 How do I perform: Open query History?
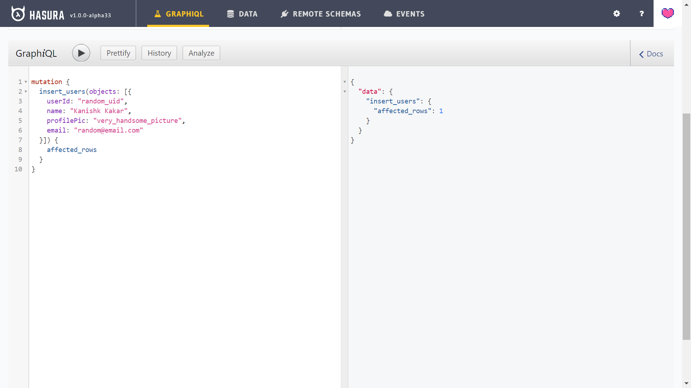159,53
